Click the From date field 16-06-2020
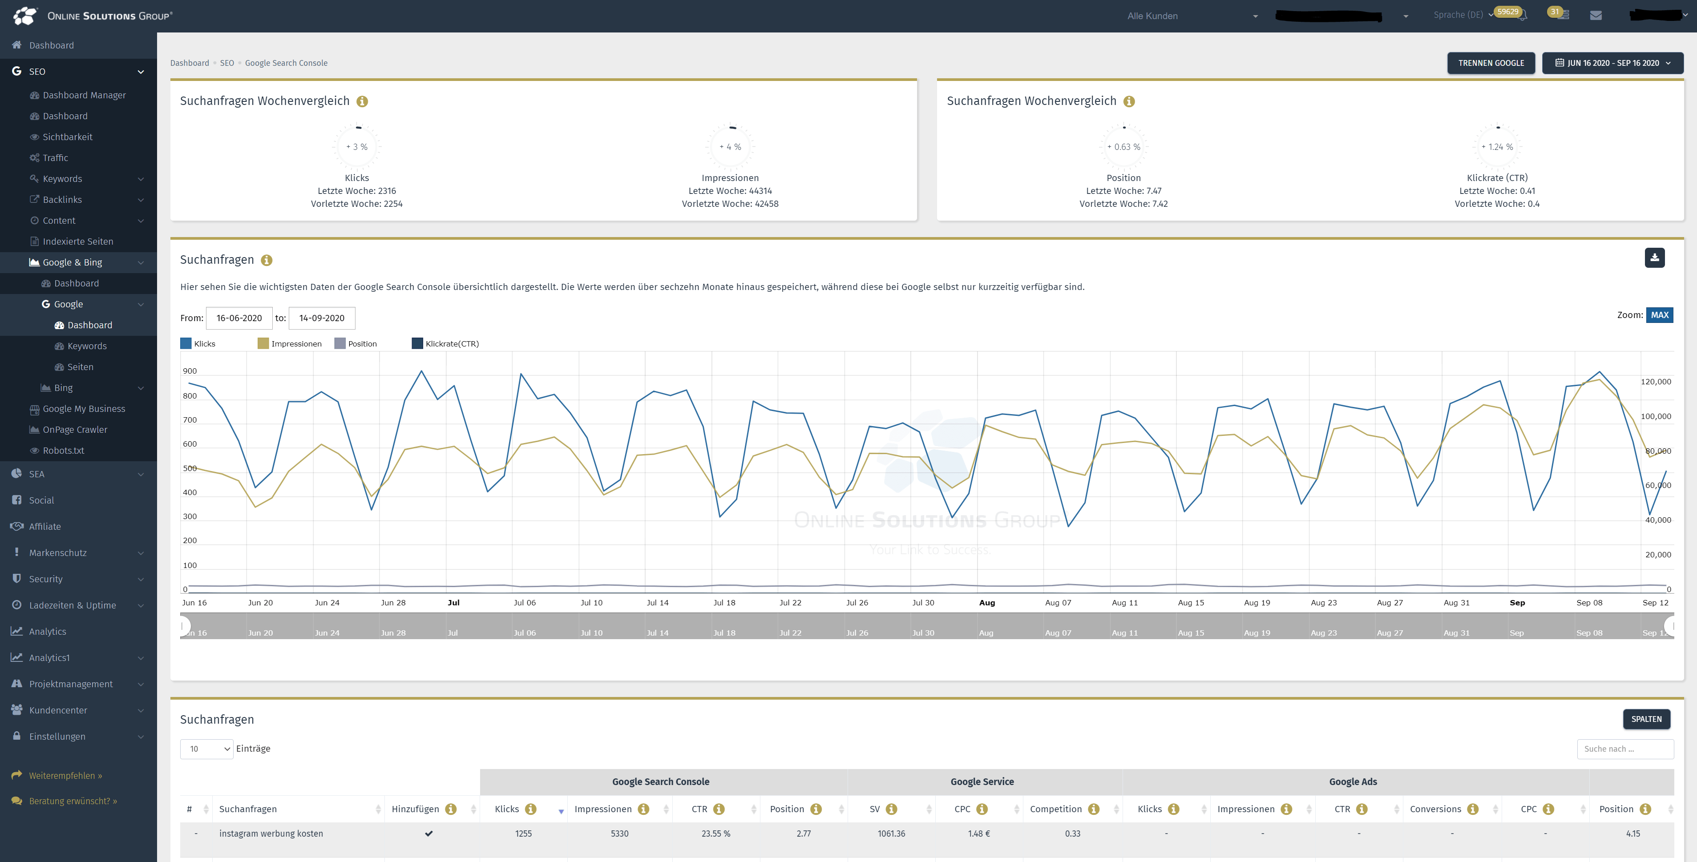The image size is (1697, 862). click(x=239, y=318)
